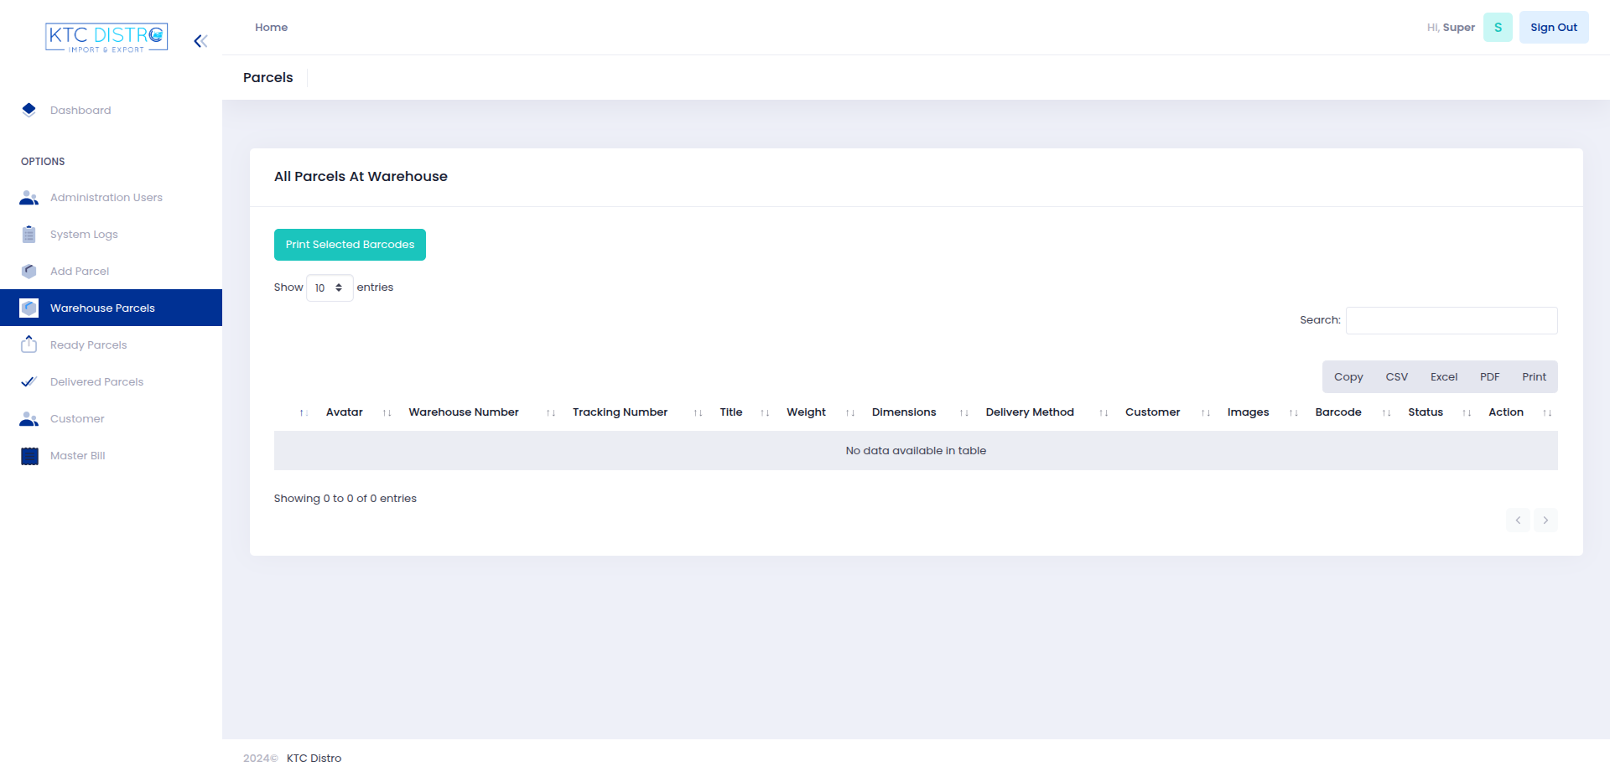Screen dimensions: 1610x777
Task: Open System Logs clipboard icon
Action: [x=29, y=235]
